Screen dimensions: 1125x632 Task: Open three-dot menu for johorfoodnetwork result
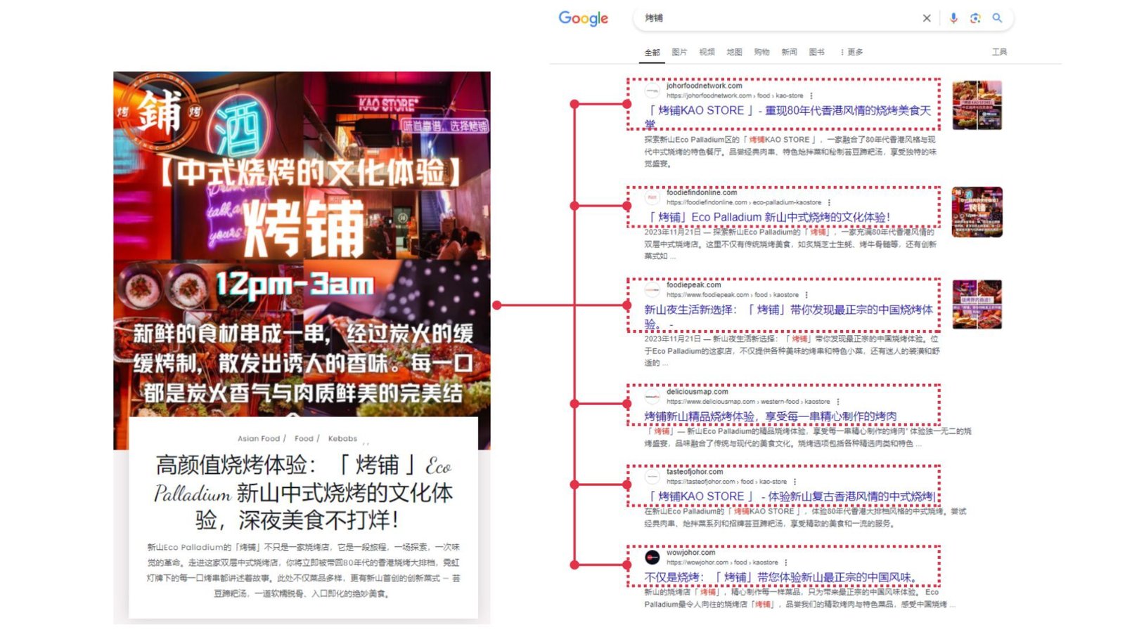tap(811, 96)
